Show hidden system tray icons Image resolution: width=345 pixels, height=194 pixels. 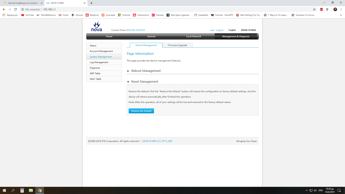pos(306,190)
